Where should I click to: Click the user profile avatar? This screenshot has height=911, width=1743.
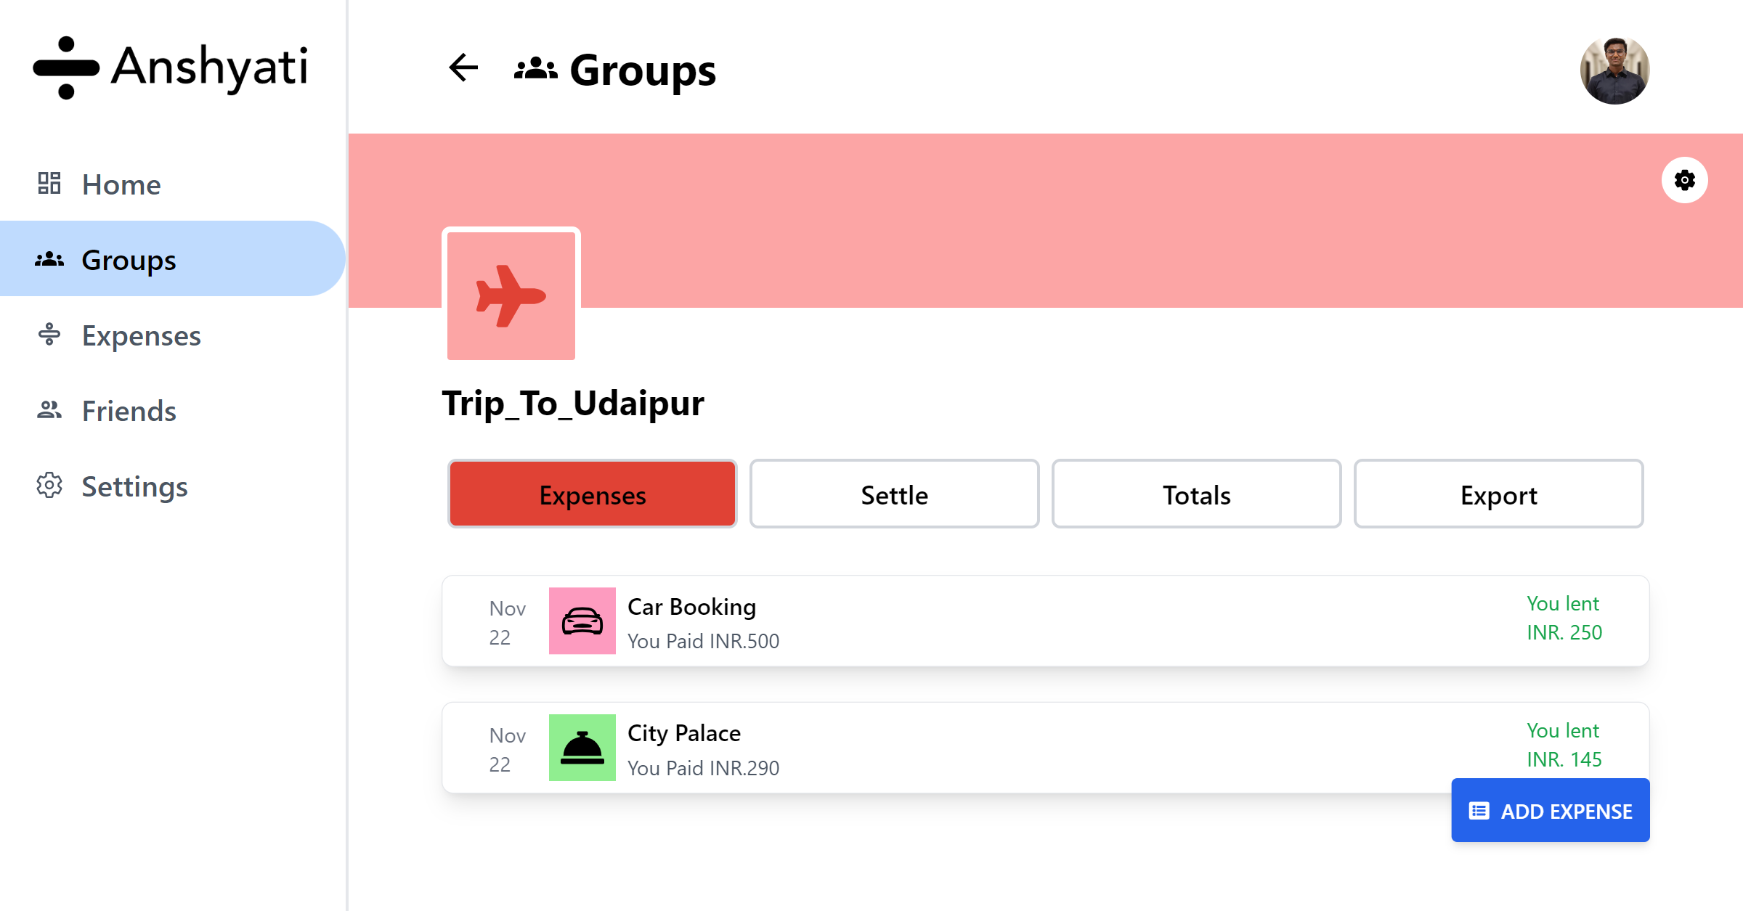coord(1614,70)
